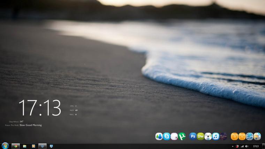Launch the green uTorrent dock icon
Viewport: 265px width, 149px height.
[182, 136]
